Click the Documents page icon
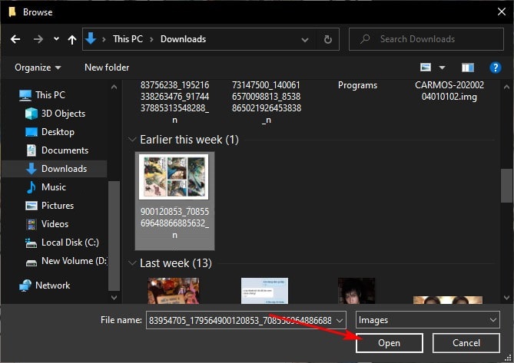Image resolution: width=514 pixels, height=363 pixels. coord(32,150)
